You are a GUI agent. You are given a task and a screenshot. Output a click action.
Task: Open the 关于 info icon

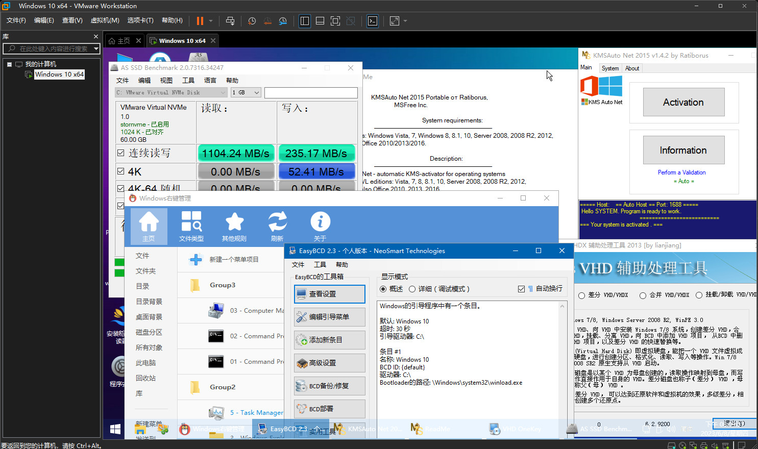320,226
